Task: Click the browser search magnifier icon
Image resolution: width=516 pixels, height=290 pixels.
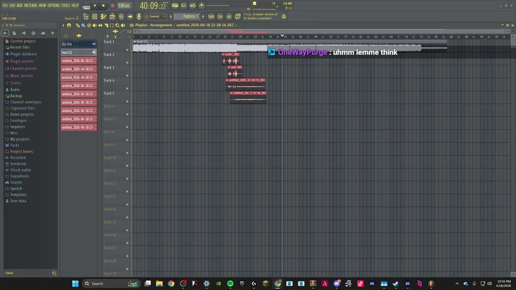Action: 54,273
